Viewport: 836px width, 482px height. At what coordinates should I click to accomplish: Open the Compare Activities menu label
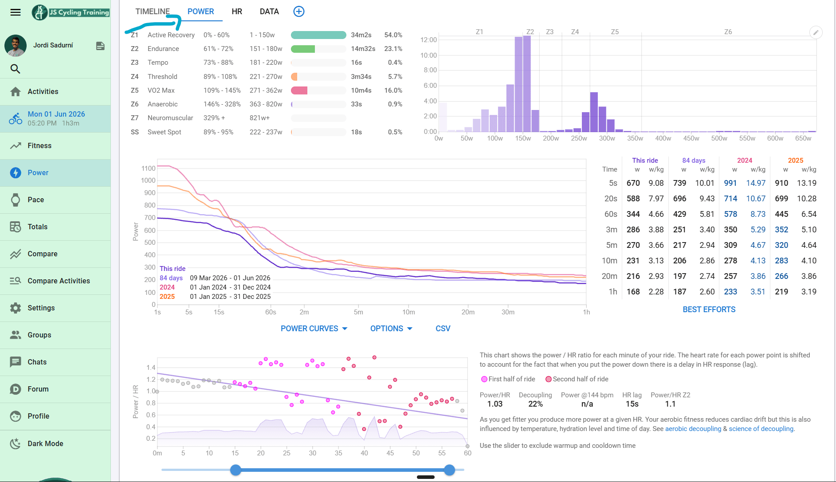(x=59, y=281)
